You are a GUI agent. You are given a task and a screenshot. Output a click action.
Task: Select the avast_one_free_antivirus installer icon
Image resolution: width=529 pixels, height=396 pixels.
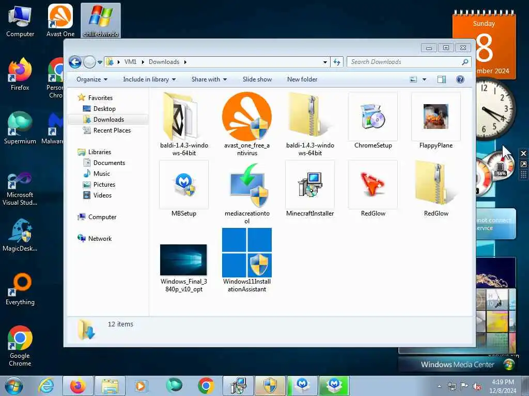coord(247,117)
